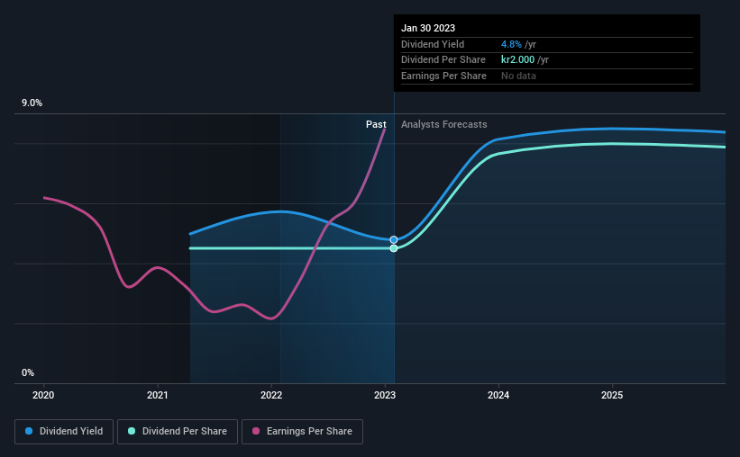This screenshot has height=457, width=740.
Task: Click the teal Dividend Per Share legend dot
Action: coord(132,431)
